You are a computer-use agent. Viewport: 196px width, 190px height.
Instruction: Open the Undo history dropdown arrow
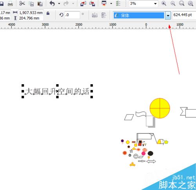click(x=59, y=4)
